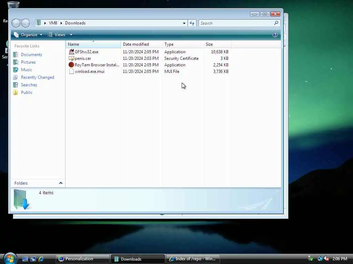Image resolution: width=353 pixels, height=264 pixels.
Task: Click the Pictures icon in Favorite Links
Action: [16, 62]
